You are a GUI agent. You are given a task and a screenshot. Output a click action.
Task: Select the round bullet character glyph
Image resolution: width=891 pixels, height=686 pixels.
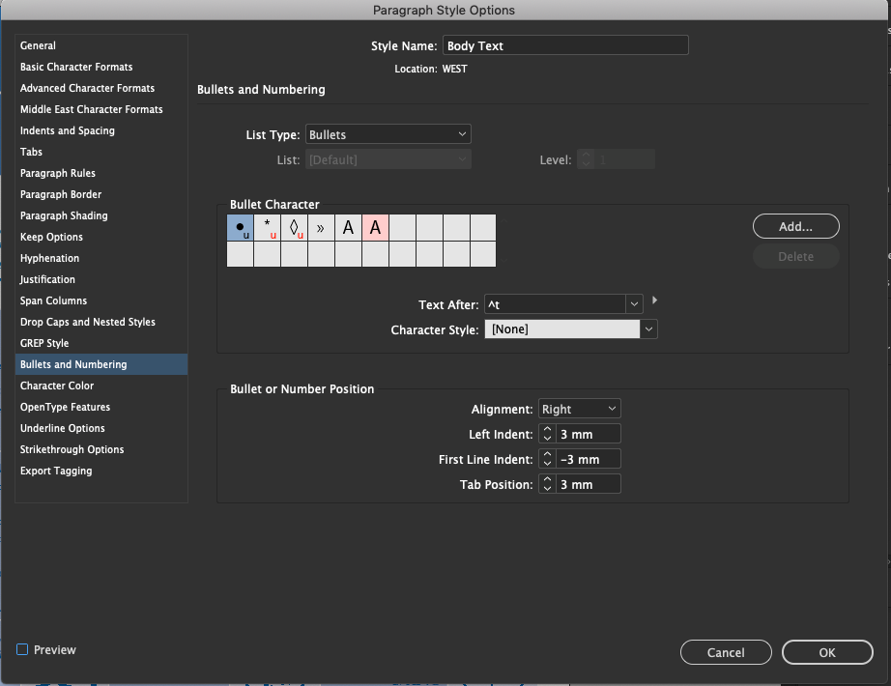(240, 228)
